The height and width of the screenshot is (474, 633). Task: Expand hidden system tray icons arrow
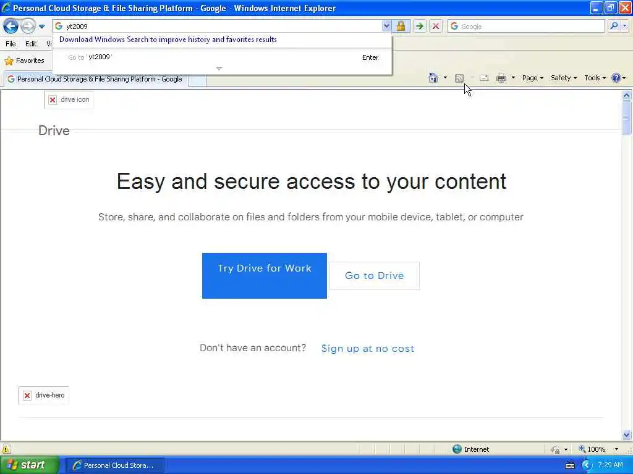(586, 465)
